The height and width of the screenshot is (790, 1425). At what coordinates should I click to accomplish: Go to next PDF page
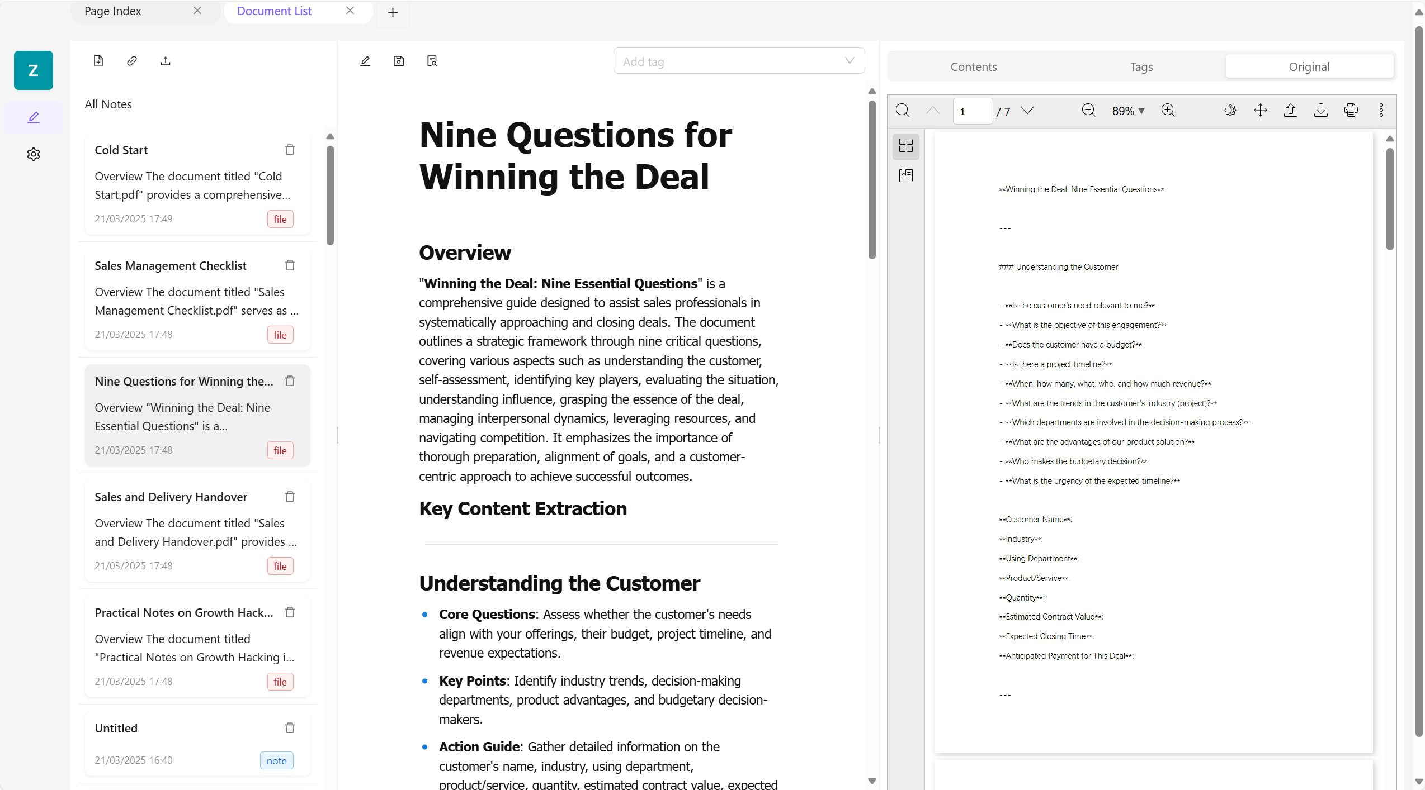pyautogui.click(x=1027, y=111)
